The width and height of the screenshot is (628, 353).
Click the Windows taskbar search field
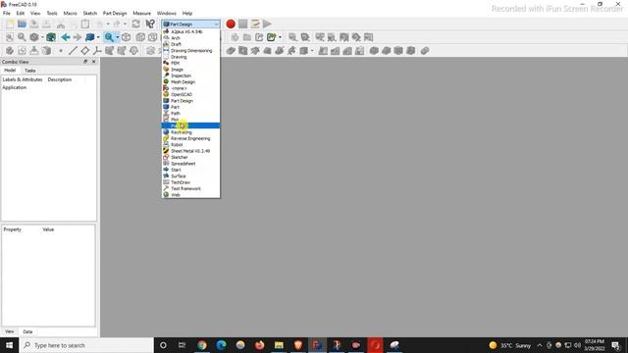coord(86,345)
